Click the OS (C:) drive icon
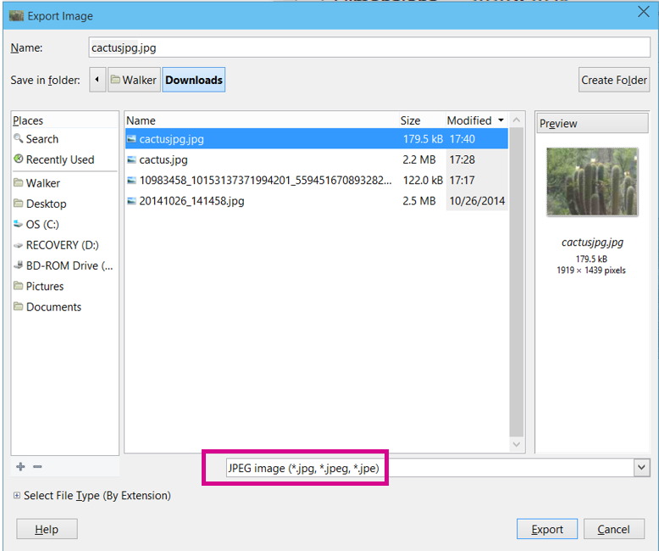659x551 pixels. (19, 225)
